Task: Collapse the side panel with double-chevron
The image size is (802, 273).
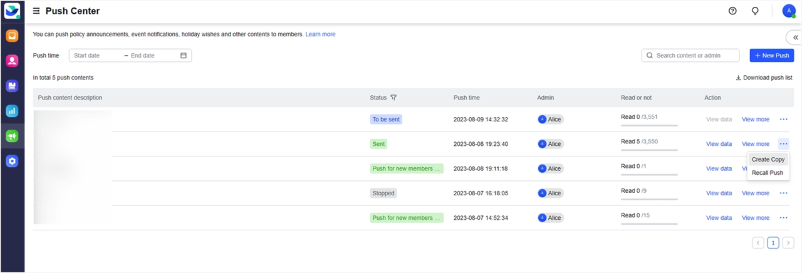Action: (795, 38)
